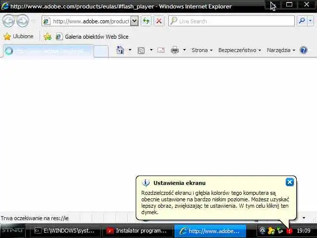Expand the Home button dropdown arrow
317x238 pixels.
point(130,50)
